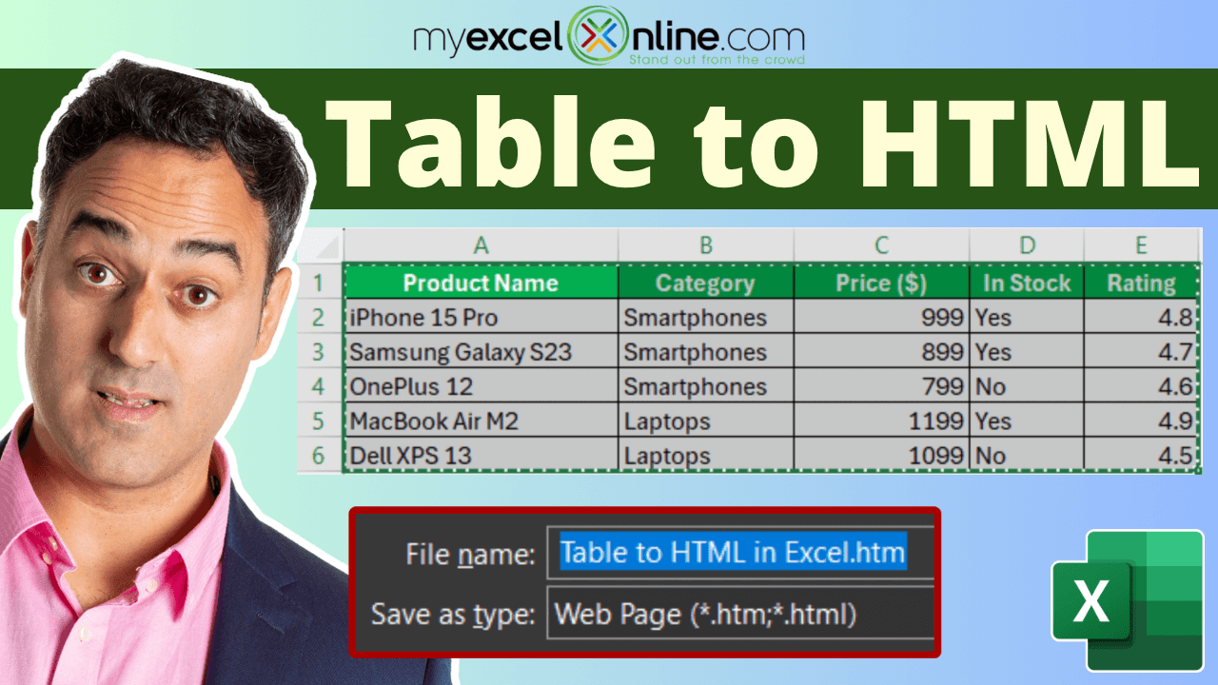
Task: Click the select-all corner of the spreadsheet
Action: [x=320, y=245]
